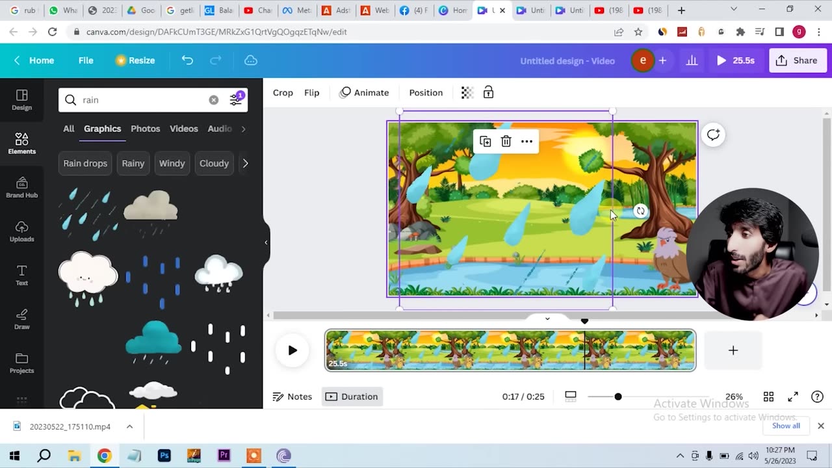
Task: Click the undo arrow
Action: tap(187, 60)
